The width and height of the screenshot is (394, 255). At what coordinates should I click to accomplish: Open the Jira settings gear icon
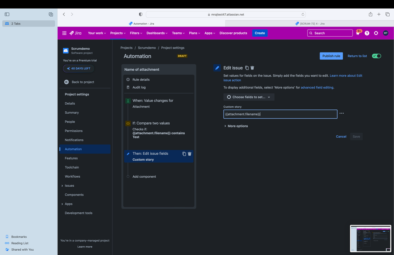(375, 33)
